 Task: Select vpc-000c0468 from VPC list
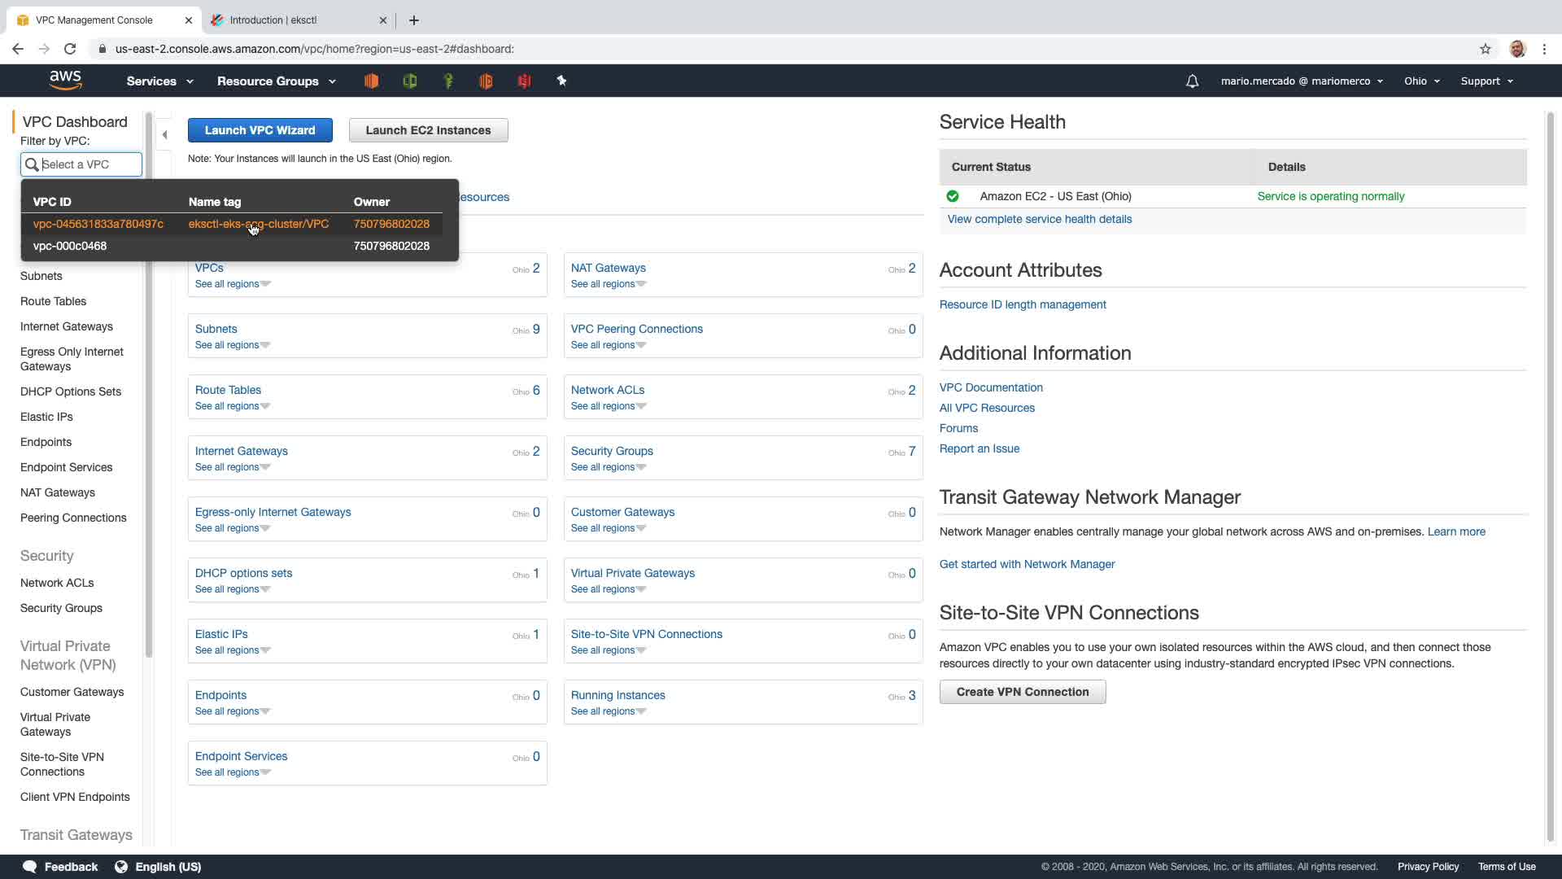(x=70, y=246)
